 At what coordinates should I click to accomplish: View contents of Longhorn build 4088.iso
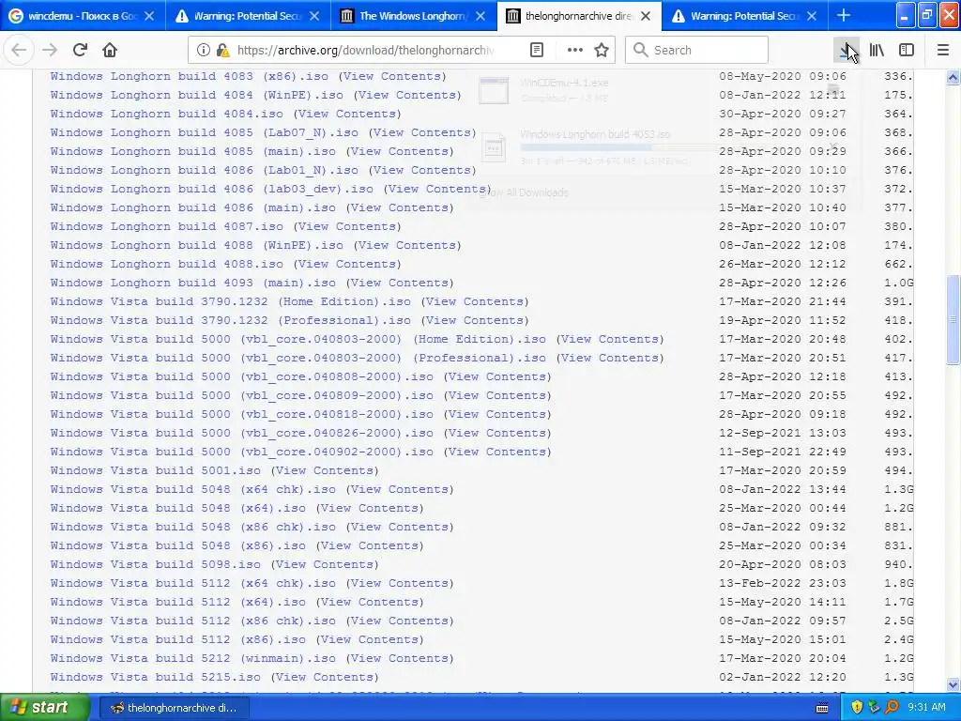coord(347,264)
